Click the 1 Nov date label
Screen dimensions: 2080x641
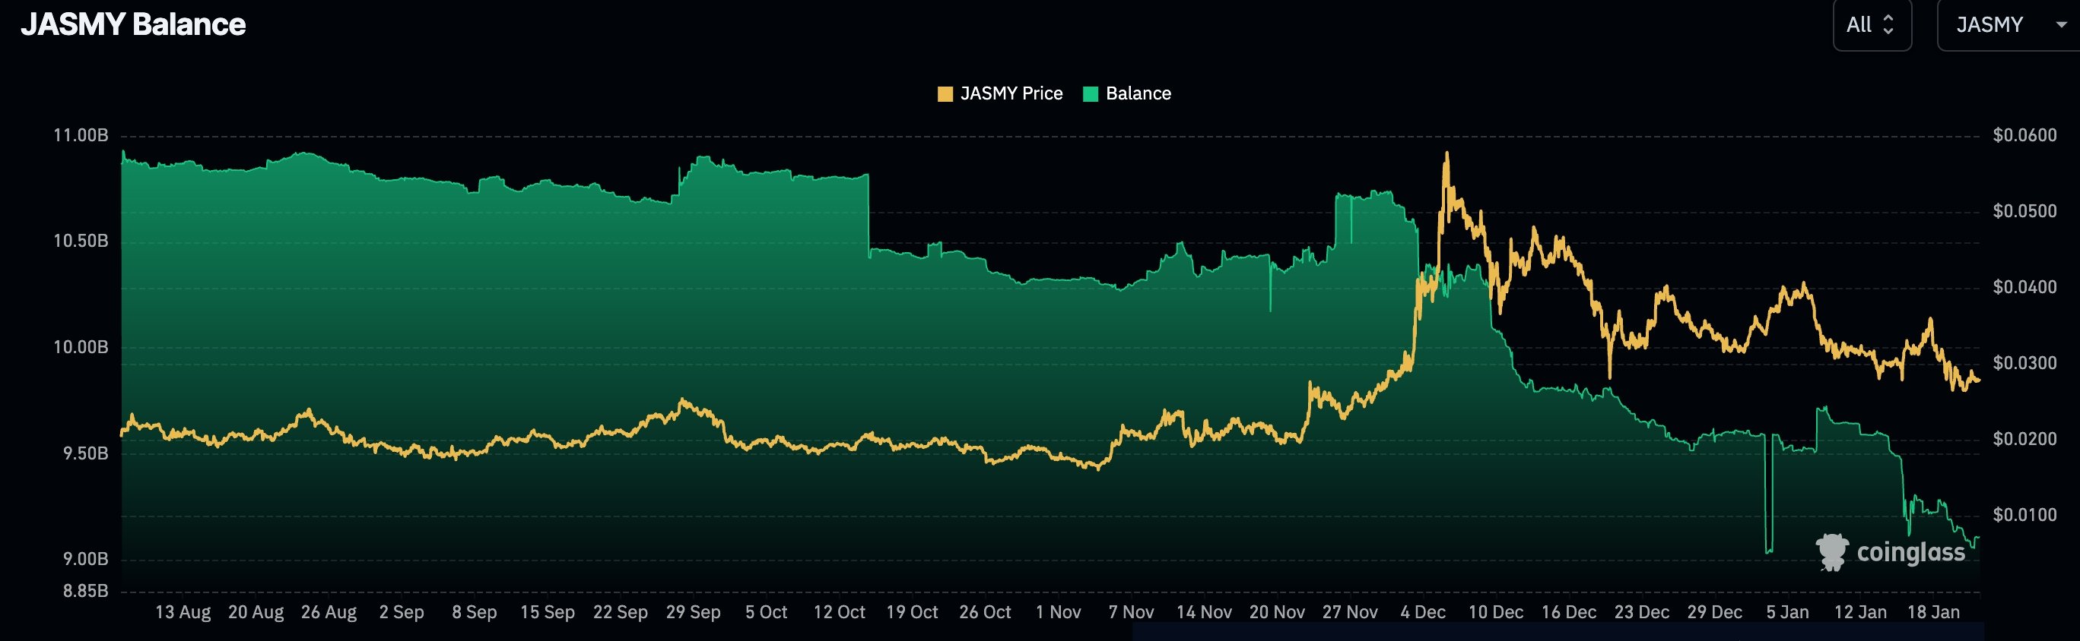click(1058, 612)
